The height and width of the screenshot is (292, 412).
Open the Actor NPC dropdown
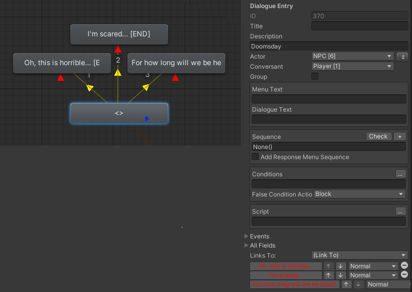tap(352, 56)
